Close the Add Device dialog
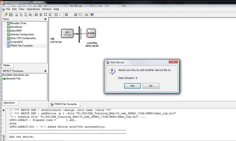This screenshot has width=236, height=141. (173, 61)
